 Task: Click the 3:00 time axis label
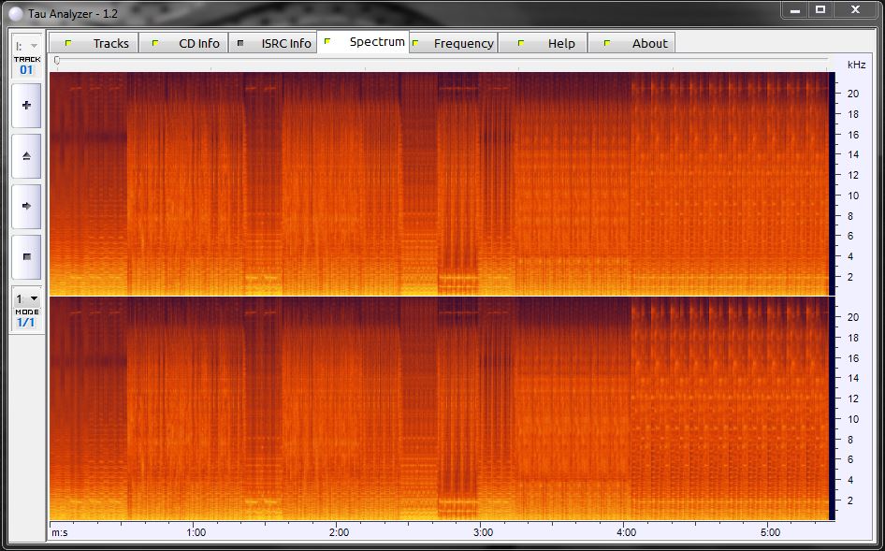(483, 532)
